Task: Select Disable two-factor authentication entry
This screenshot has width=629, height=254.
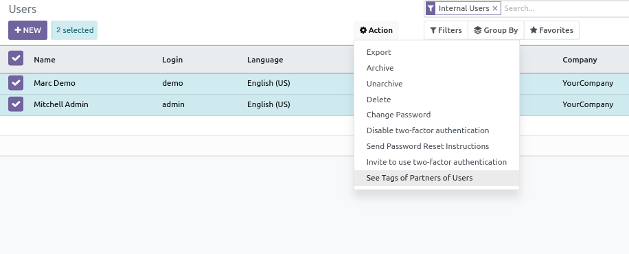Action: pos(437,130)
